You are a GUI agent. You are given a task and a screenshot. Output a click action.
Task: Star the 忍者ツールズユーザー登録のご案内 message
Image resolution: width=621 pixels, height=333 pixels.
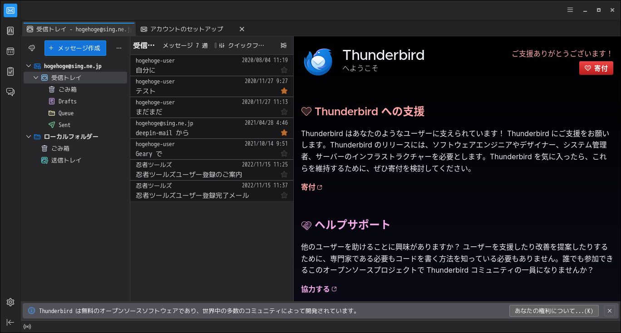[284, 174]
